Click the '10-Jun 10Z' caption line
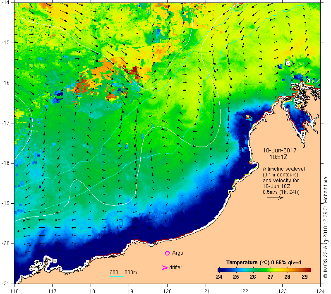The height and width of the screenshot is (294, 331). 276,186
